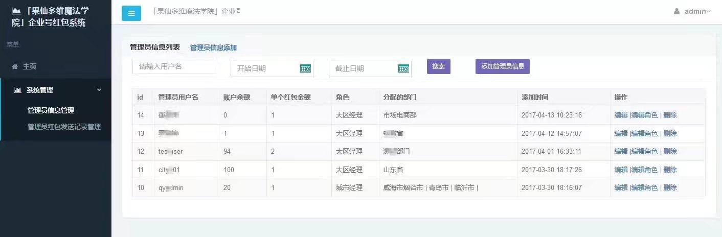Click 编辑角色 for the 城市经理 row
This screenshot has height=237, width=722.
click(644, 187)
